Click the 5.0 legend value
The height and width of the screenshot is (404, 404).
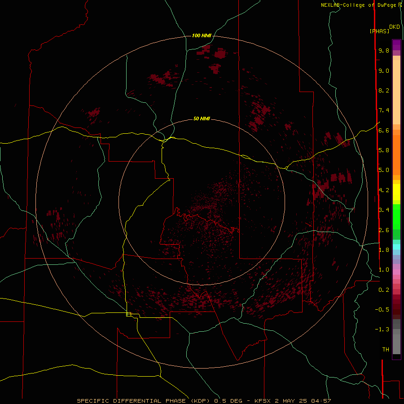384,170
